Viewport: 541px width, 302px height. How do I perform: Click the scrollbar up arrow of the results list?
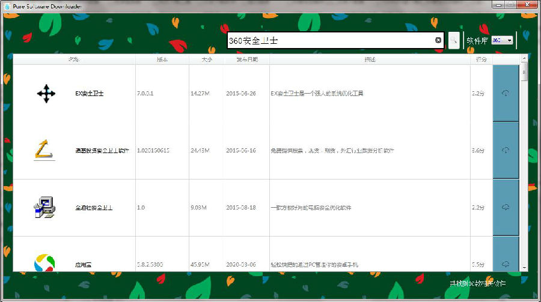point(524,58)
